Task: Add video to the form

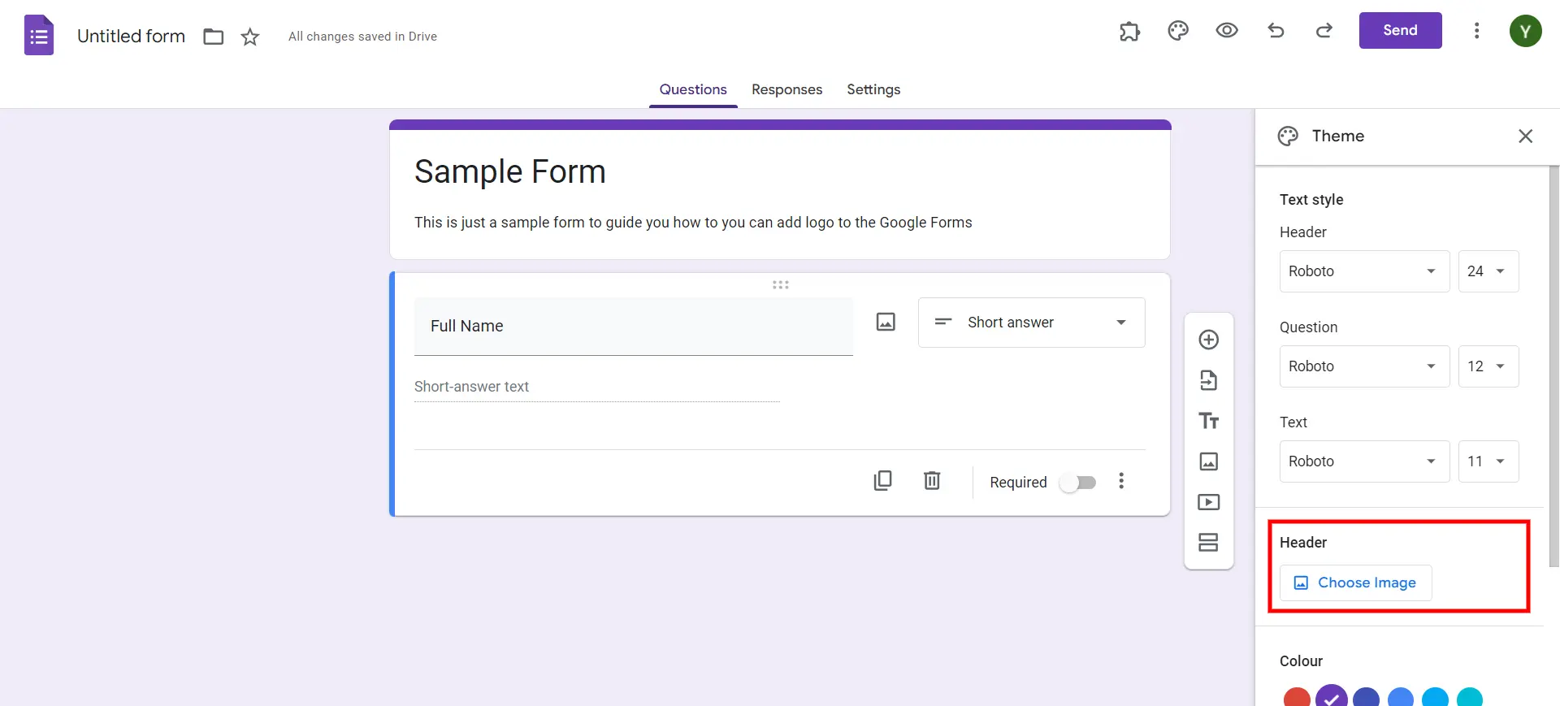Action: click(x=1209, y=502)
